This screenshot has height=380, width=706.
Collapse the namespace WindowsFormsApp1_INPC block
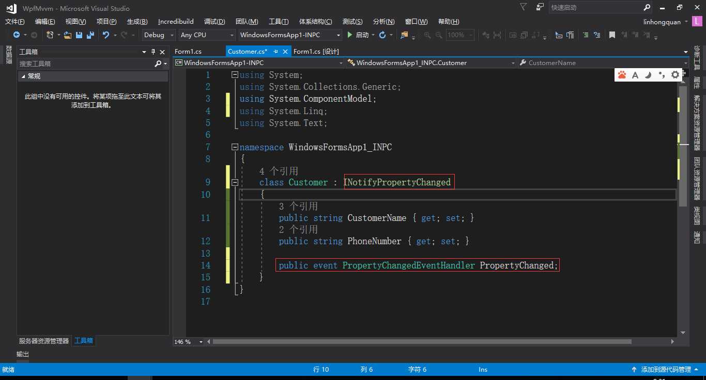pyautogui.click(x=235, y=147)
